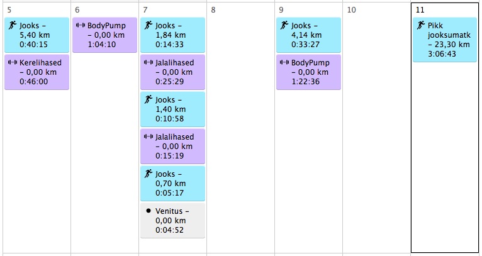Click running icon on Pikk jooksumatk entry
The height and width of the screenshot is (256, 482).
point(421,26)
